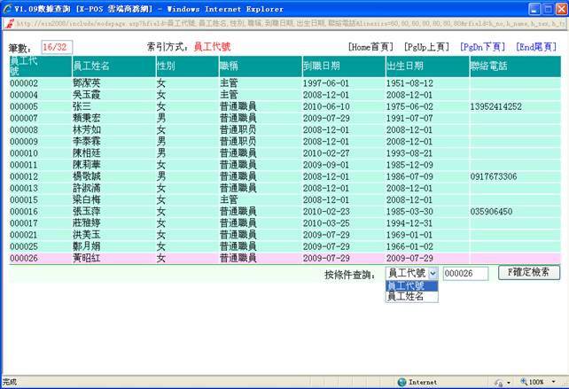The height and width of the screenshot is (389, 569).
Task: Select 員工姓名 from the dropdown list
Action: click(406, 297)
